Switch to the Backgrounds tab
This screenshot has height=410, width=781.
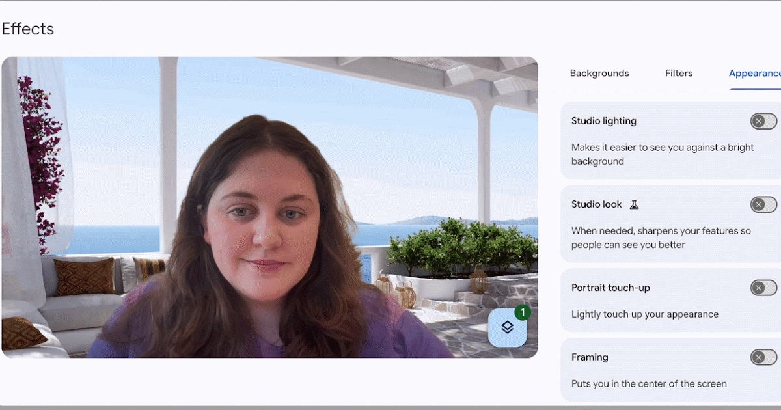(x=599, y=73)
